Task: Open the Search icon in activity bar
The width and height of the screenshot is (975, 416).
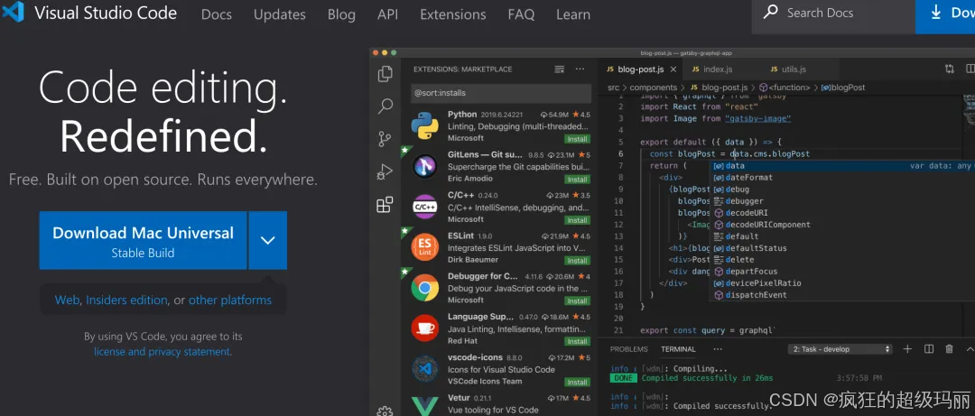Action: tap(385, 106)
